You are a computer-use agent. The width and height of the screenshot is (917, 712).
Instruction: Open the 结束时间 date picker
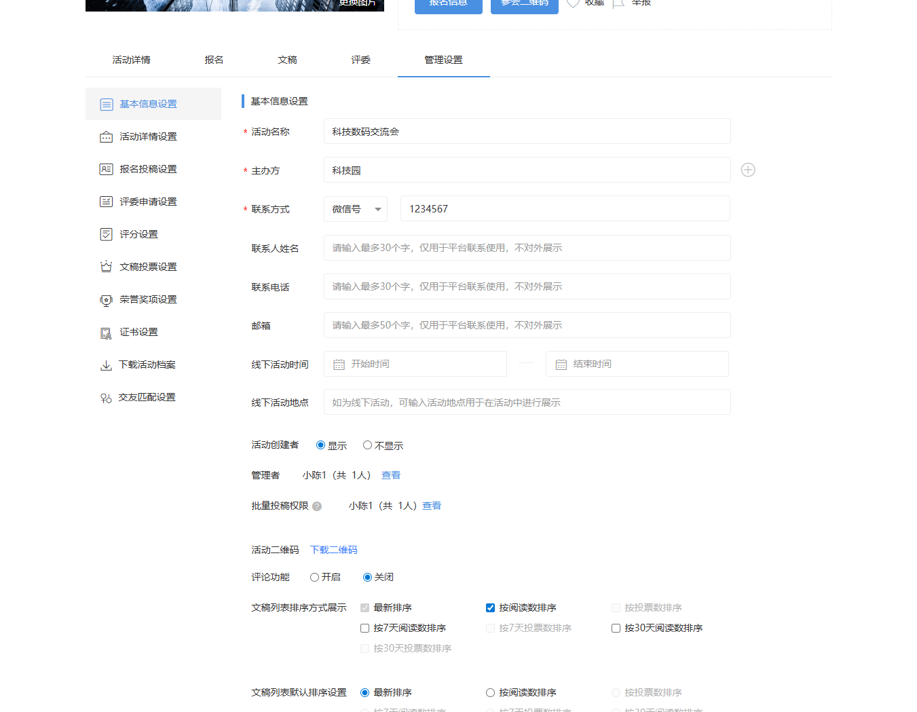point(637,364)
